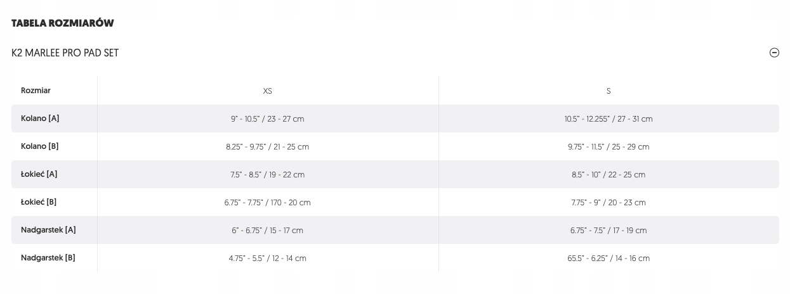Viewport: 790px width, 294px height.
Task: Click XS Łokieć [A] value 19 - 22 cm
Action: 268,175
